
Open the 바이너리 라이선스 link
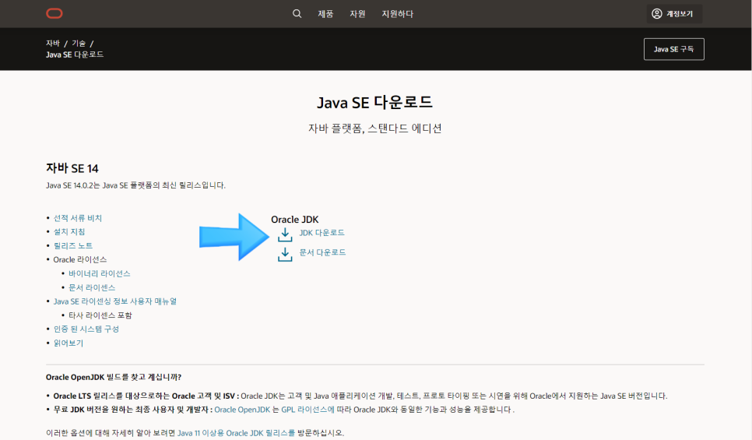[100, 273]
